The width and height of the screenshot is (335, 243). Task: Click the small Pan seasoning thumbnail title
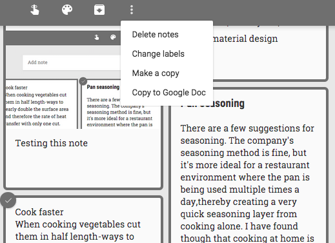(103, 87)
